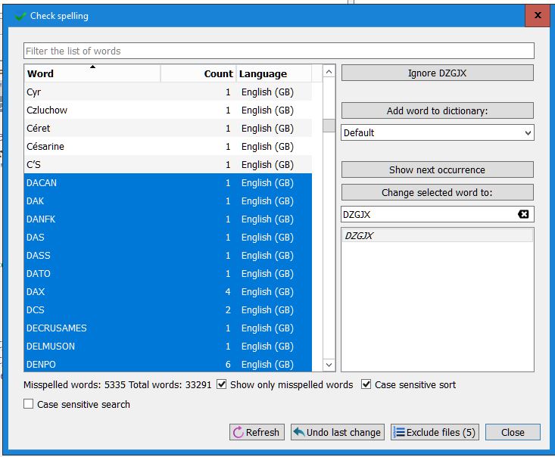Screen dimensions: 555x457
Task: Click English (GB) in the DELMUSON row
Action: click(267, 347)
